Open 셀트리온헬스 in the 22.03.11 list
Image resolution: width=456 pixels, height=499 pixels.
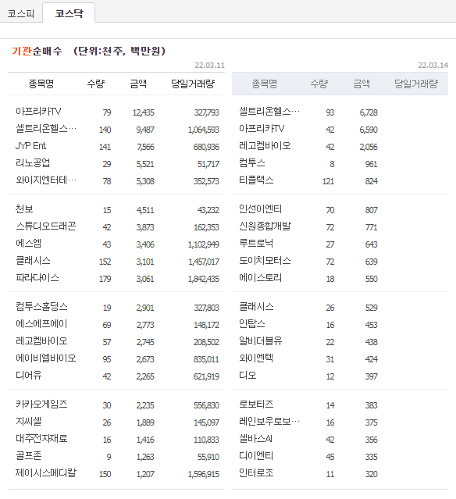46,129
